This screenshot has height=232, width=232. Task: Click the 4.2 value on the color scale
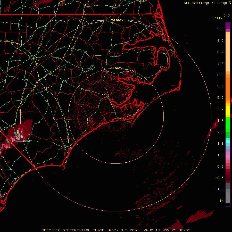(x=220, y=109)
